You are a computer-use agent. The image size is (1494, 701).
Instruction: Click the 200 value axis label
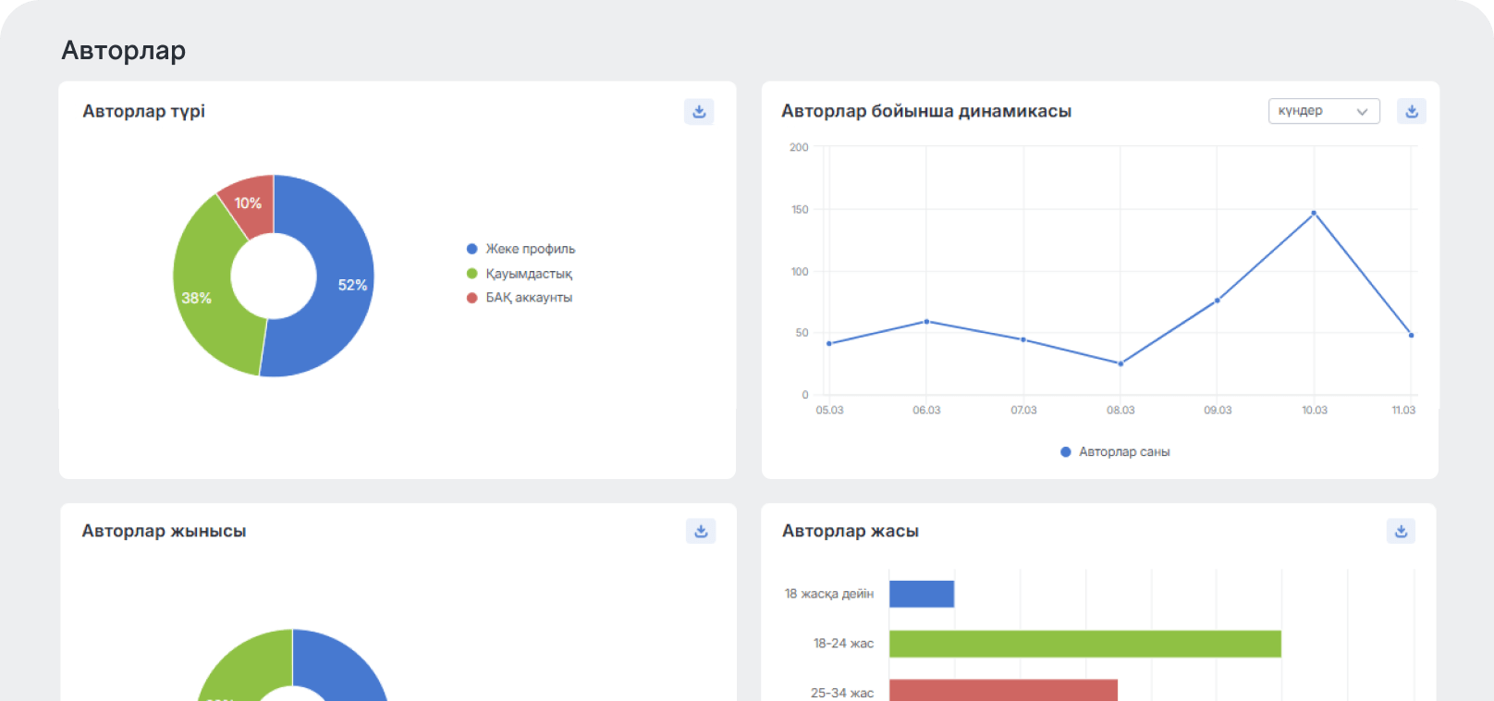(799, 147)
